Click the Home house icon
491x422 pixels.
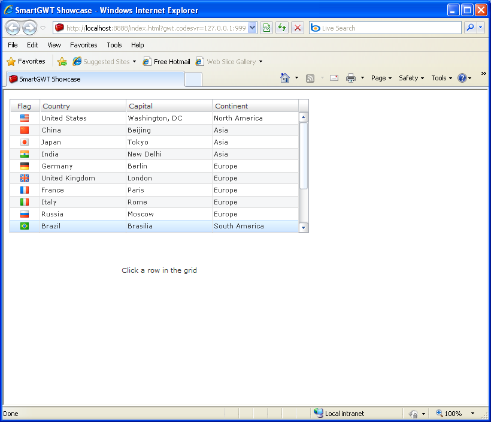(x=285, y=78)
